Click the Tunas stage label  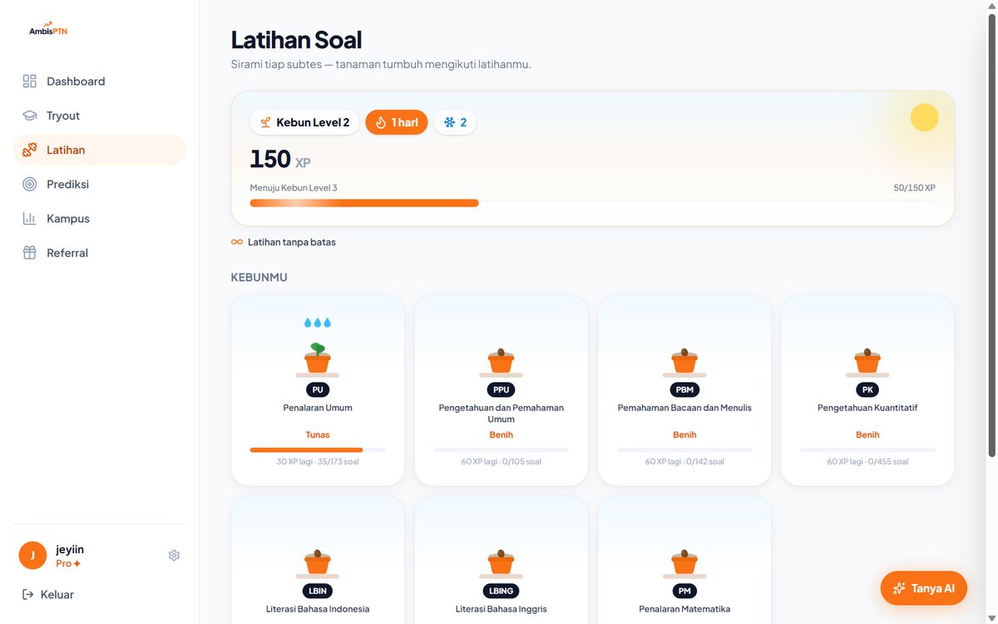point(318,435)
